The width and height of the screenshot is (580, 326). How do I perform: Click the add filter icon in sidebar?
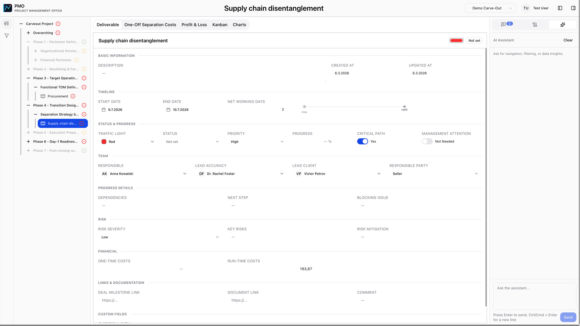tap(6, 35)
